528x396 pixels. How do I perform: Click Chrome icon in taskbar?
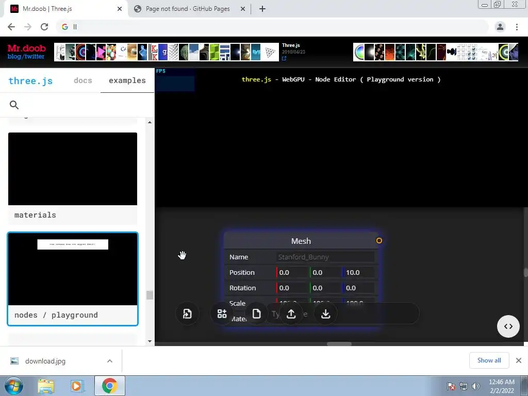click(x=109, y=386)
